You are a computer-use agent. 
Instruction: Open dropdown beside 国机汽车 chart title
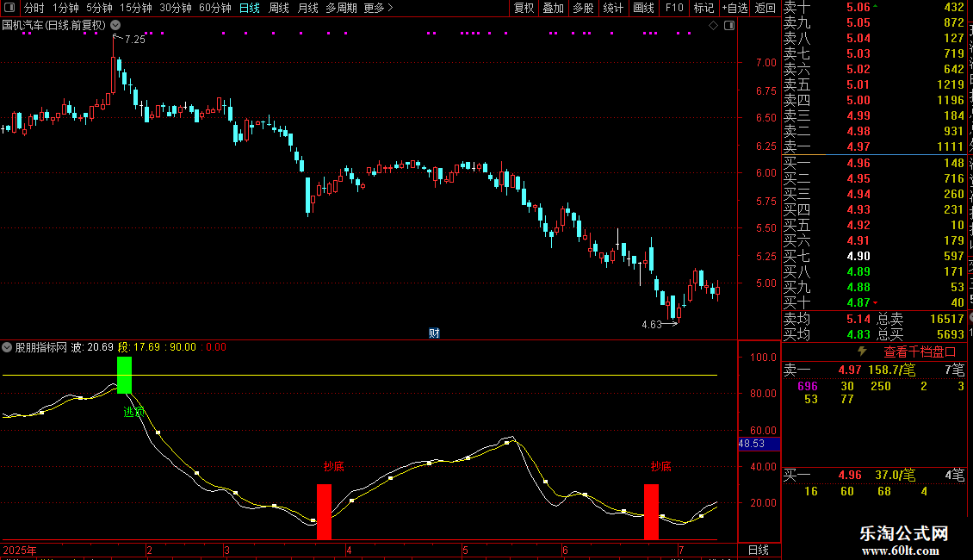pyautogui.click(x=115, y=26)
